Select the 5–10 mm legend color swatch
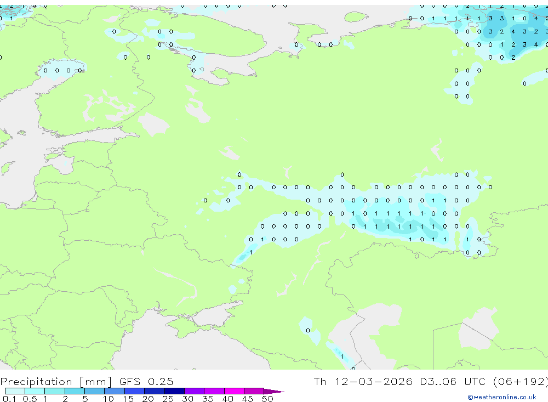The width and height of the screenshot is (548, 402). 95,391
